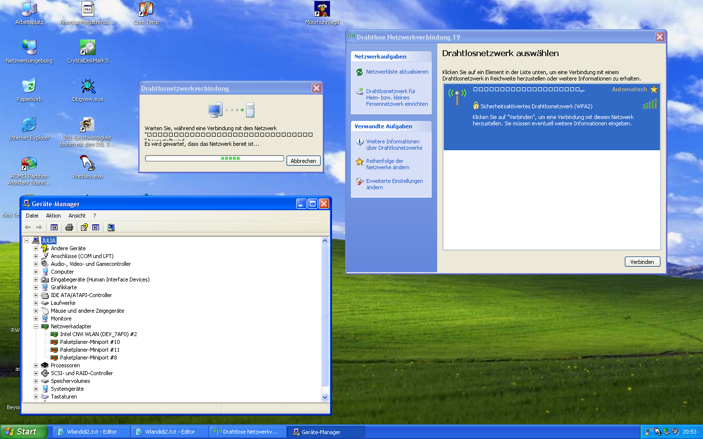
Task: Select the CrystalDiskMark 5 desktop shortcut
Action: (x=88, y=52)
